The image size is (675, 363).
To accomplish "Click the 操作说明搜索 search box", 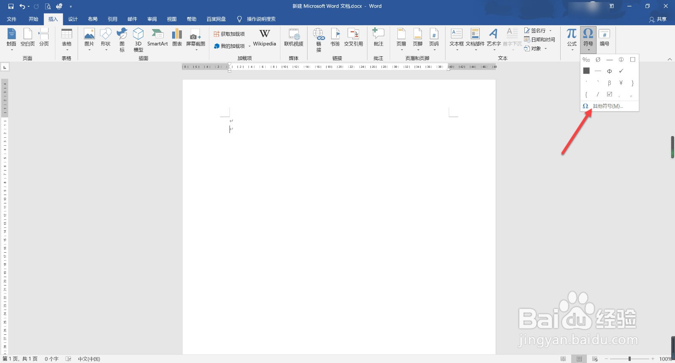I will coord(256,19).
